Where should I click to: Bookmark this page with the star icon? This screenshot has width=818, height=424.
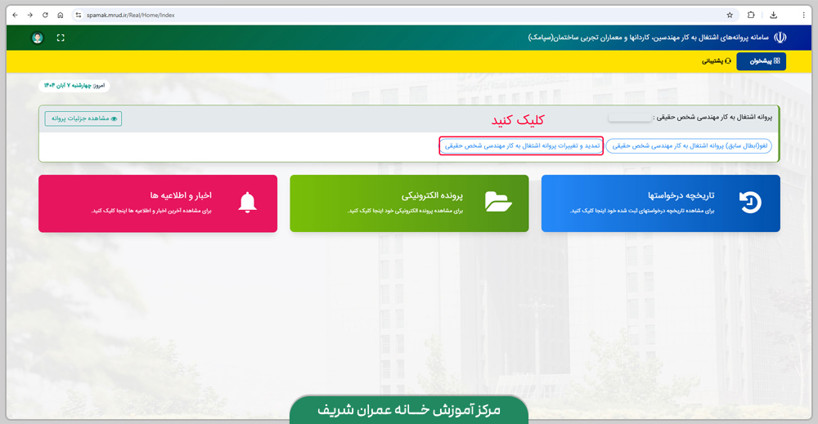[730, 15]
